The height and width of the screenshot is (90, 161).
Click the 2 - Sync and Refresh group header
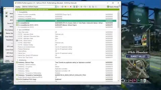(23, 30)
